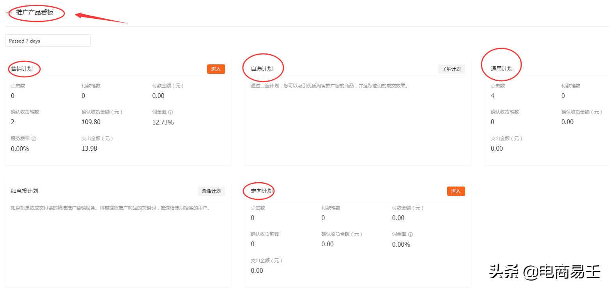Click the icon left of 推广产品看板 title
609x288 pixels.
tap(8, 12)
